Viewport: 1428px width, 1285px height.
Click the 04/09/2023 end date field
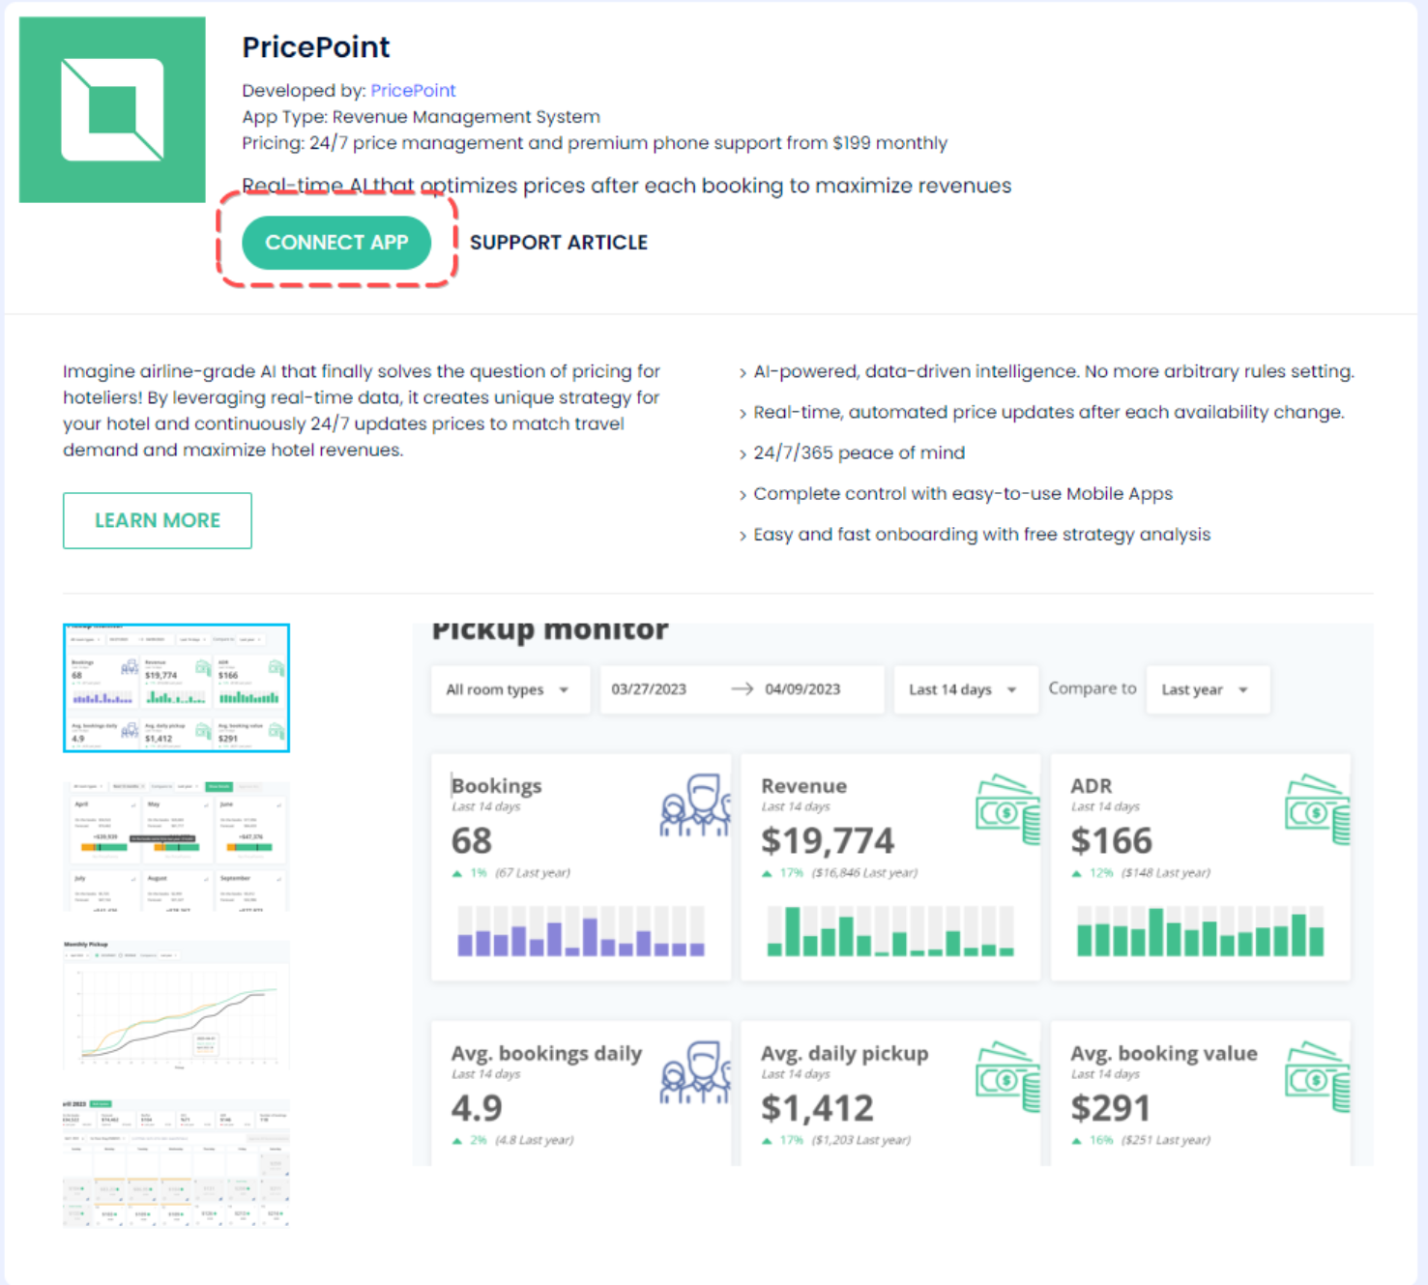pyautogui.click(x=802, y=689)
